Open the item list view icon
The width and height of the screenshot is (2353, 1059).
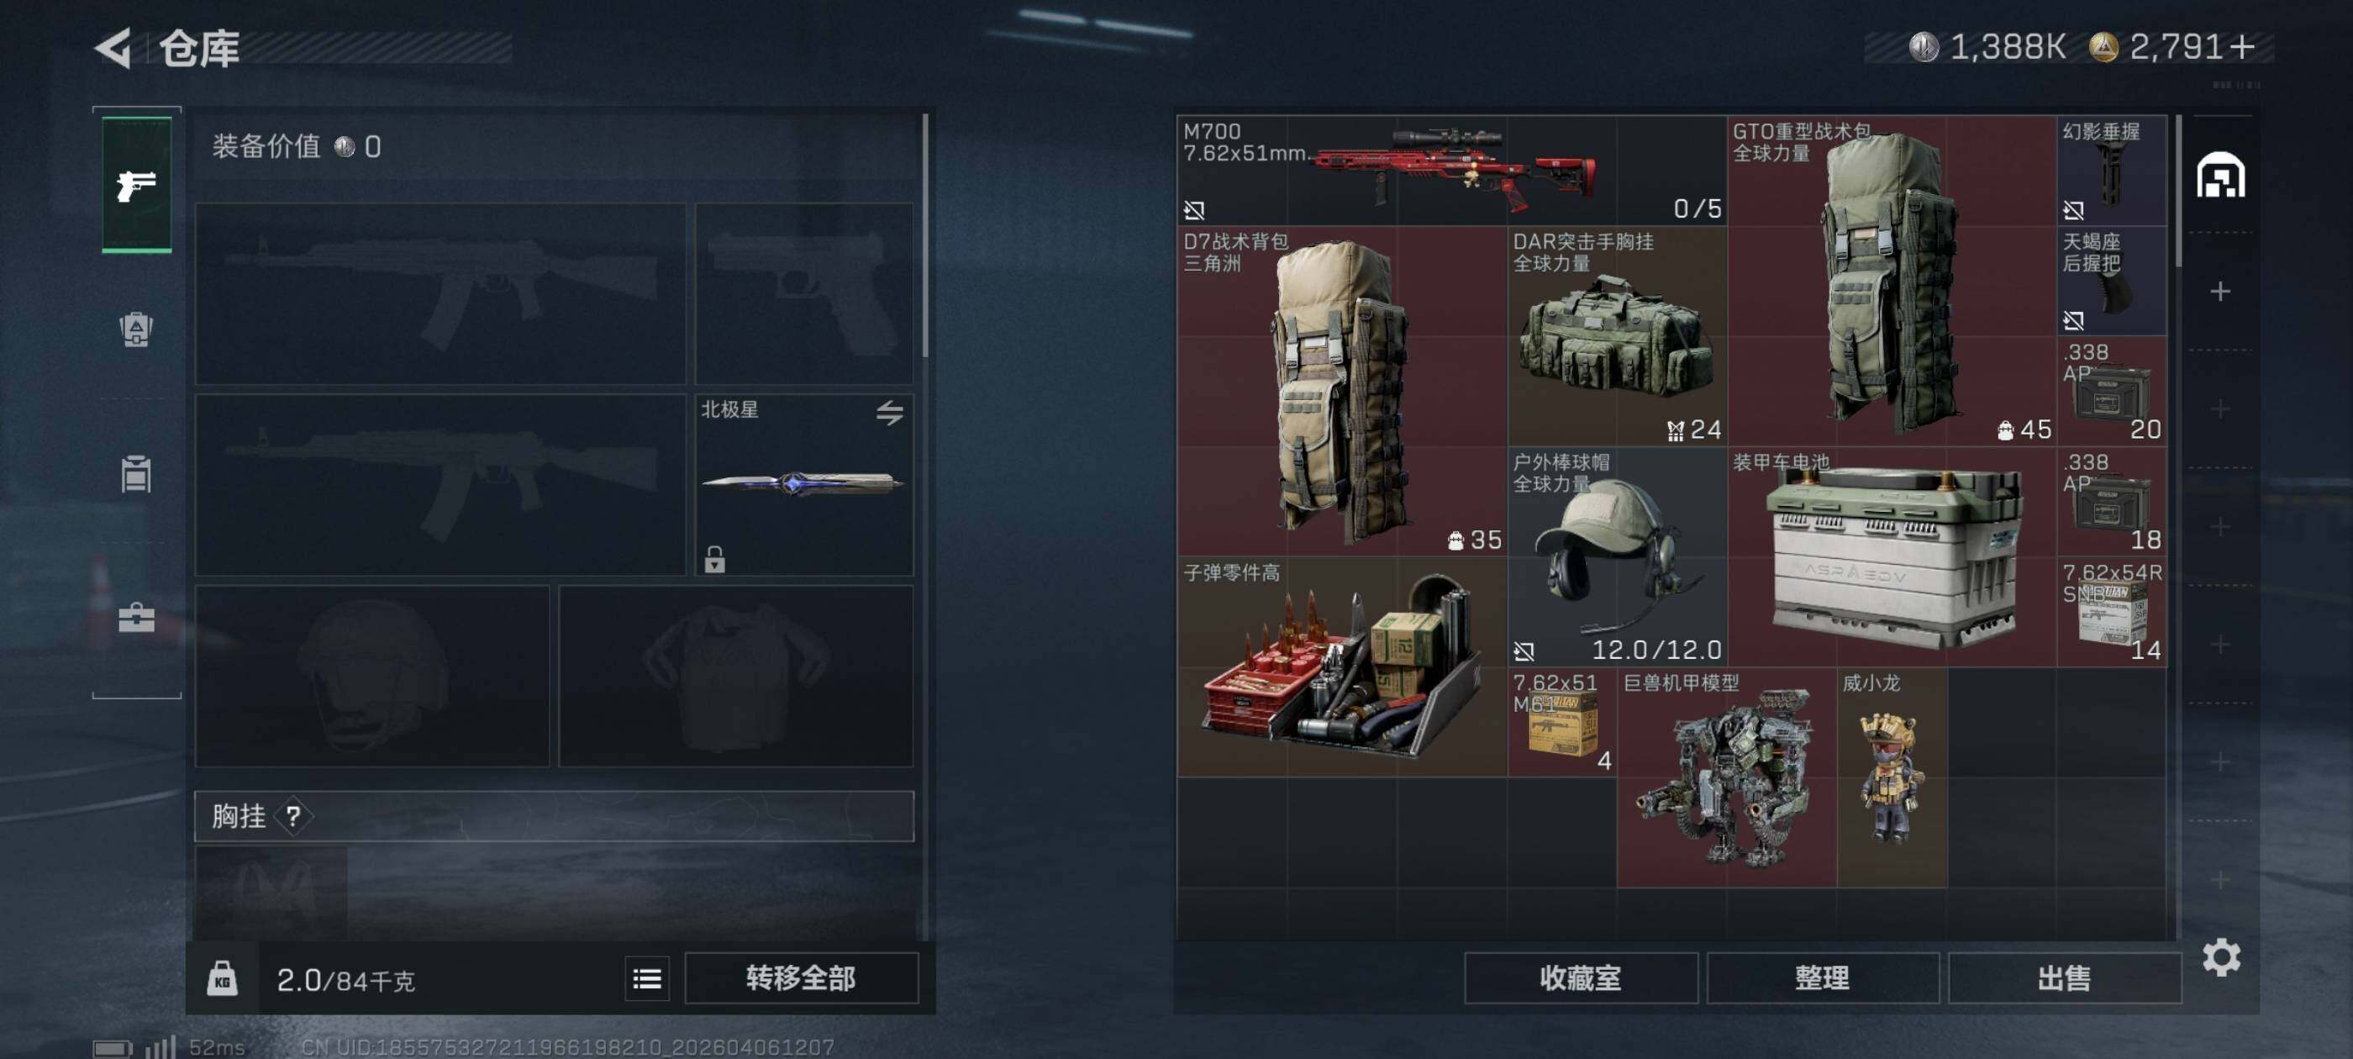[647, 979]
